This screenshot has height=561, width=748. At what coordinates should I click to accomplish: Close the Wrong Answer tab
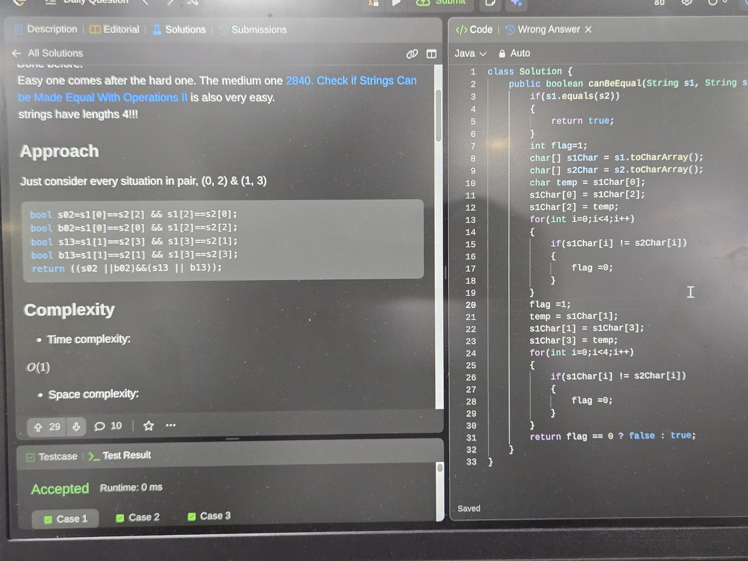coord(588,29)
